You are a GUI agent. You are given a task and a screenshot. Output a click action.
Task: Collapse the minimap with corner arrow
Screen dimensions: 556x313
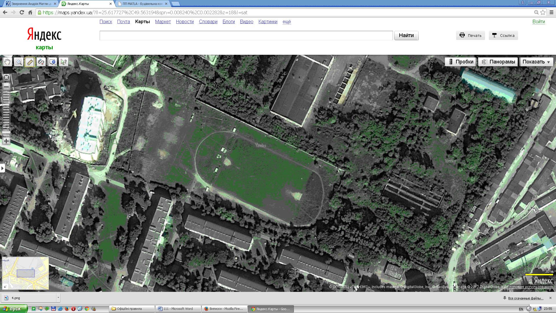pos(5,287)
